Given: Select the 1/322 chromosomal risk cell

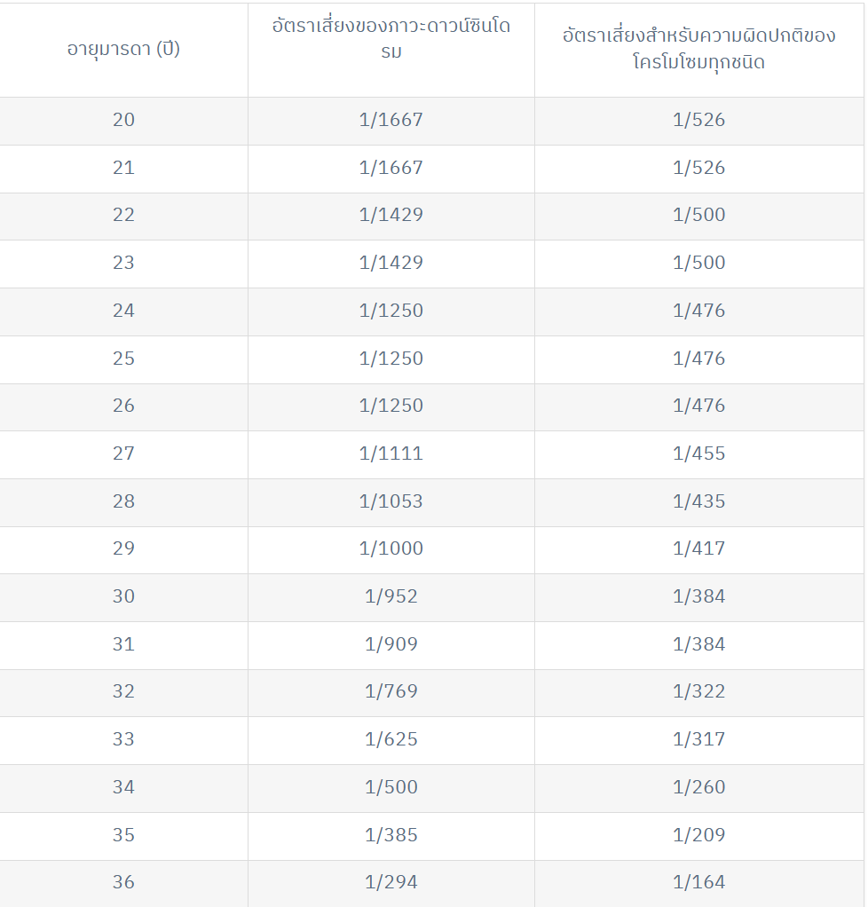Looking at the screenshot, I should click(x=699, y=693).
